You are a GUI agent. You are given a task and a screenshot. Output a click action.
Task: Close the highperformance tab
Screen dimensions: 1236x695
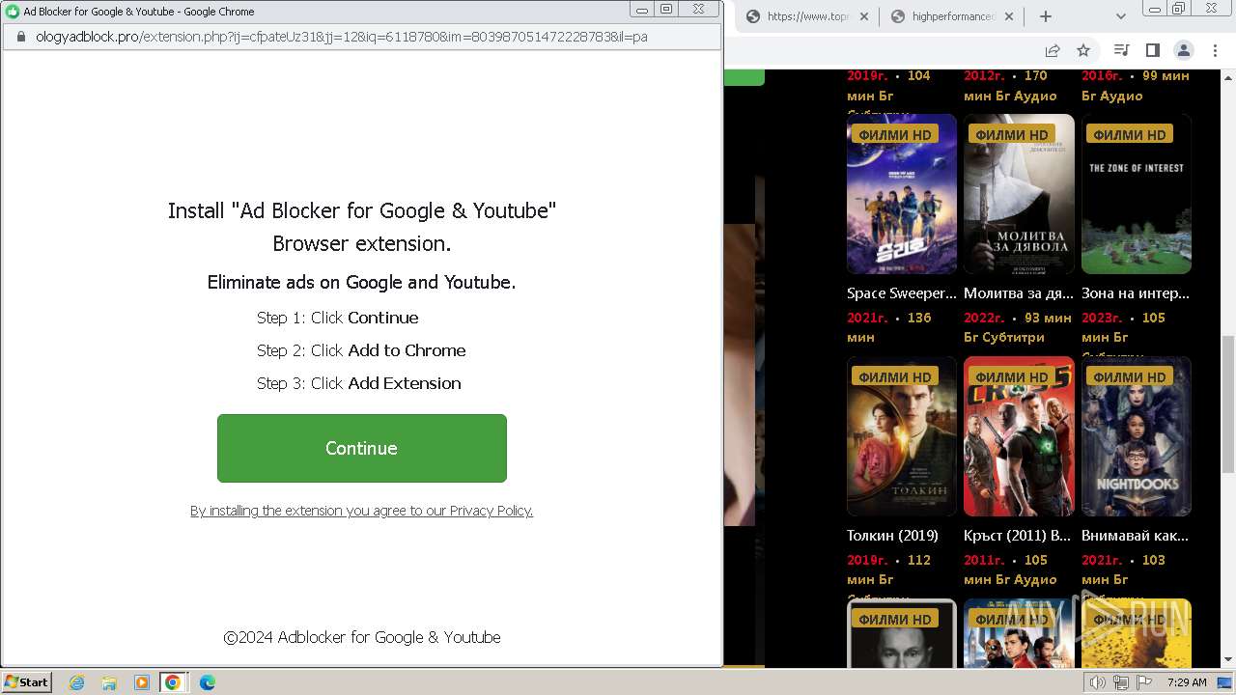1009,16
